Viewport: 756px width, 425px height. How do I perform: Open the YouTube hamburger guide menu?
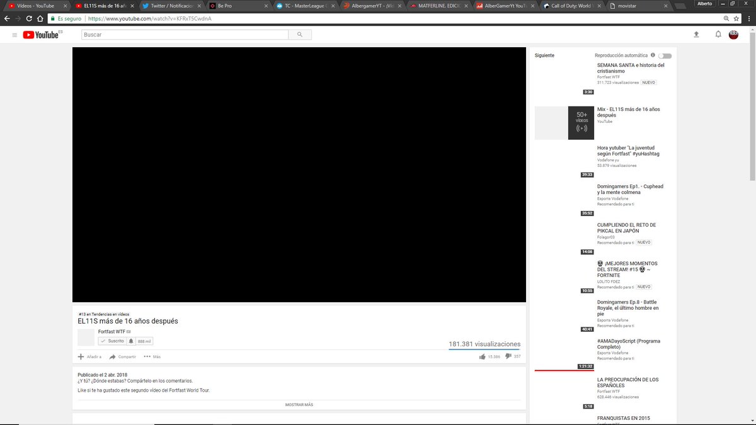click(14, 35)
